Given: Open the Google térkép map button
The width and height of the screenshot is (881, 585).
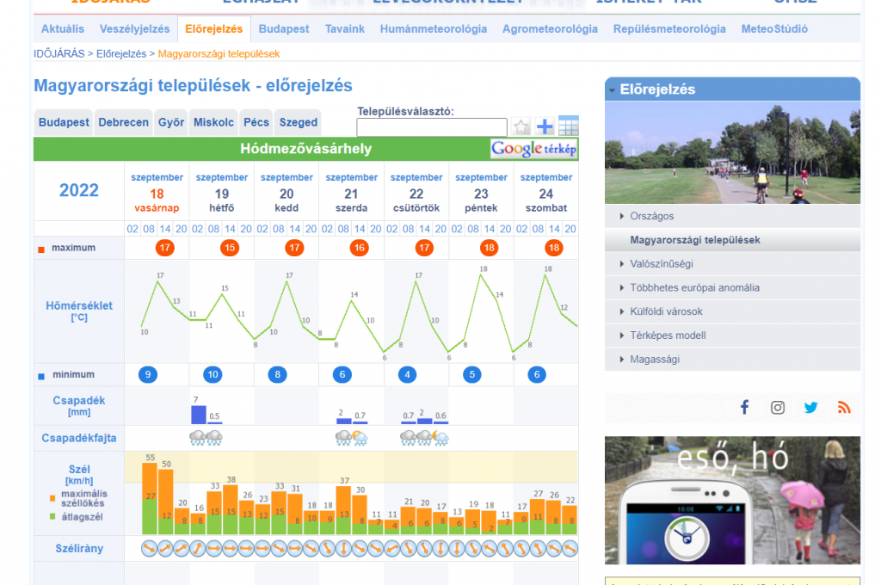Looking at the screenshot, I should tap(533, 149).
